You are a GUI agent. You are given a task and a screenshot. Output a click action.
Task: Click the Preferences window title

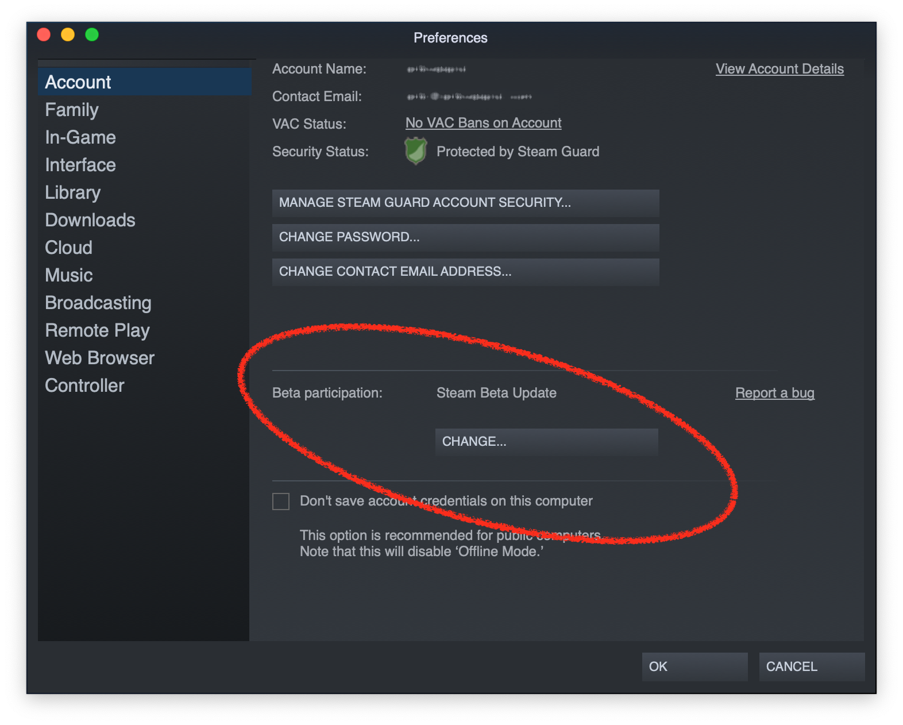[x=450, y=38]
